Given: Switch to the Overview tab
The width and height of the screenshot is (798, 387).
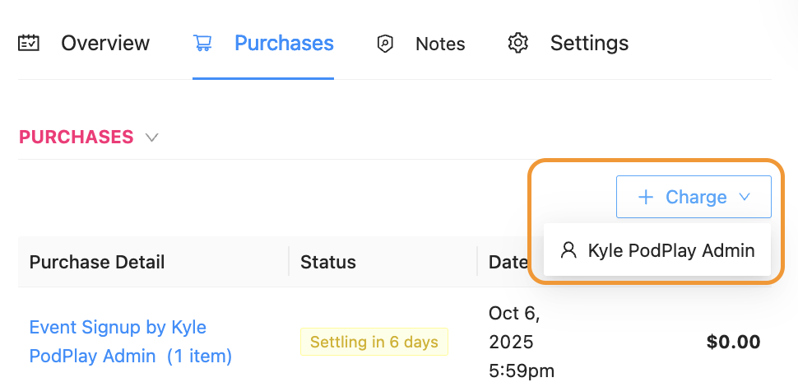Looking at the screenshot, I should coord(105,43).
